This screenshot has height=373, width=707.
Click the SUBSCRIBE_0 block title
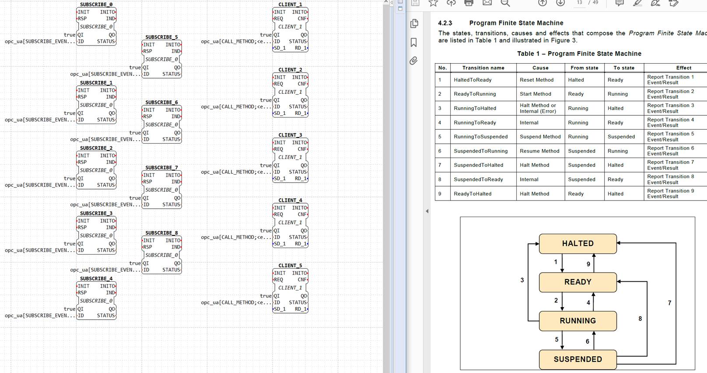pyautogui.click(x=96, y=4)
